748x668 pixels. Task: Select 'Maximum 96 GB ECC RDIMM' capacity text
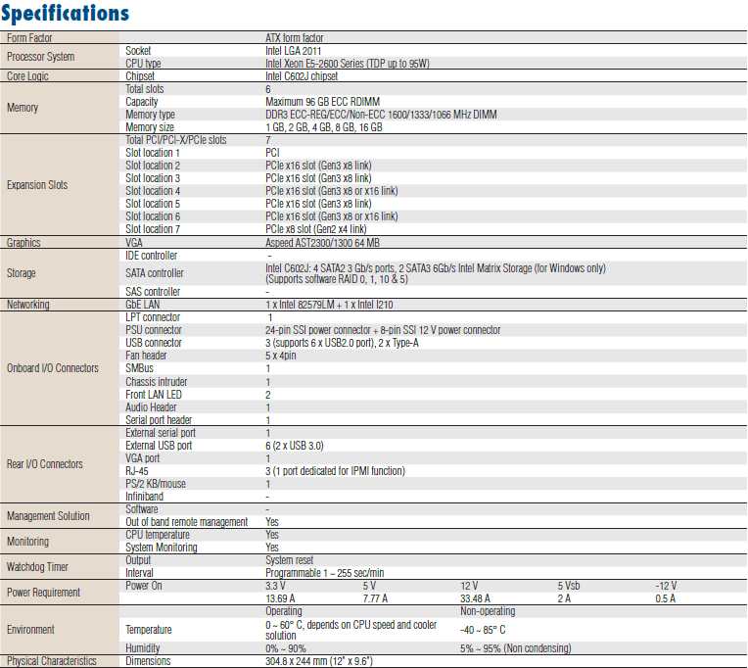(322, 102)
